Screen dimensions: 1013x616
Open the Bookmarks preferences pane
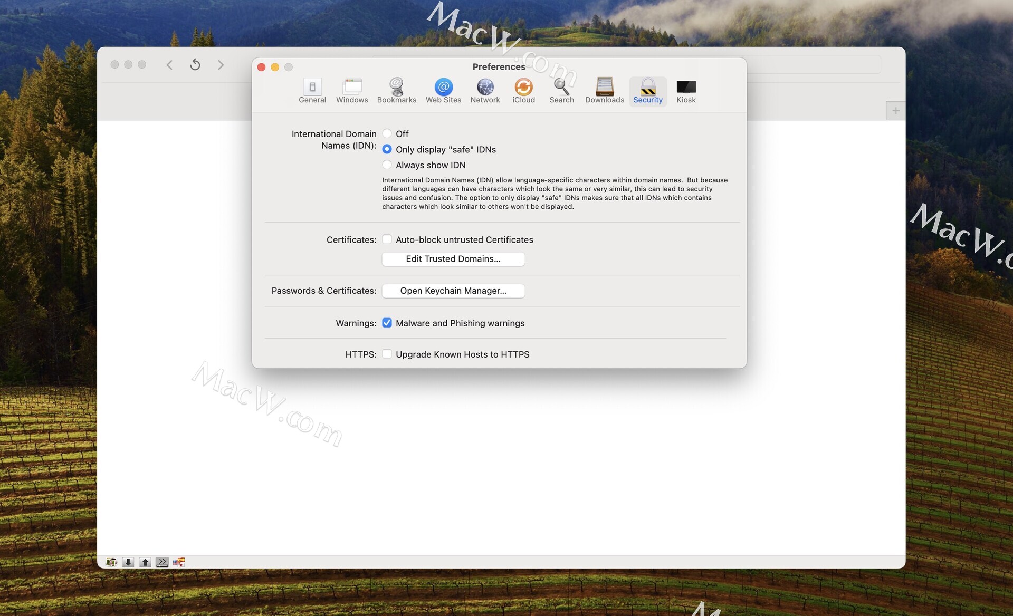pyautogui.click(x=396, y=91)
